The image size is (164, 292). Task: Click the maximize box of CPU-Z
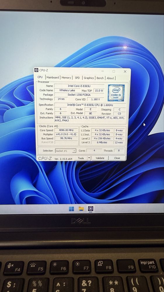click(114, 71)
